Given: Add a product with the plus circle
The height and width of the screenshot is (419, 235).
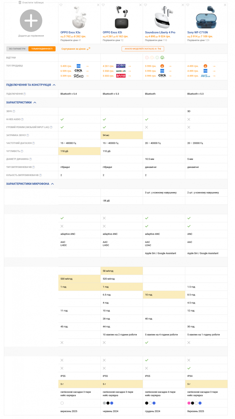Looking at the screenshot, I should 31,21.
